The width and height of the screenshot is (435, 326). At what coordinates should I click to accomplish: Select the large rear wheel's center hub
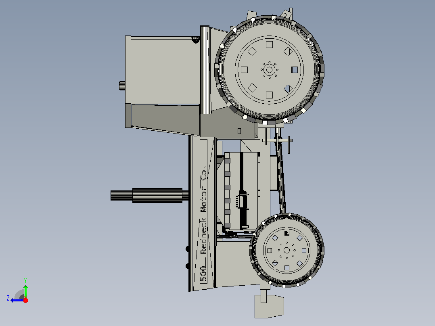point(269,70)
